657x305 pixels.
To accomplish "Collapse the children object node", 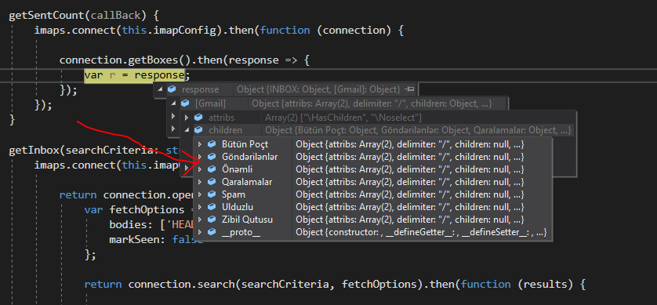I will pyautogui.click(x=187, y=130).
